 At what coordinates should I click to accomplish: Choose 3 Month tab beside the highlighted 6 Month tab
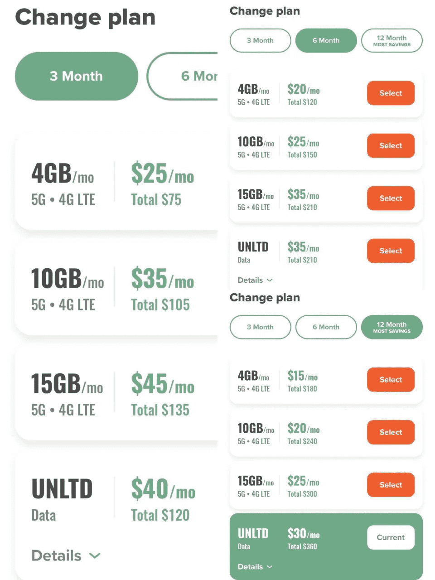260,40
